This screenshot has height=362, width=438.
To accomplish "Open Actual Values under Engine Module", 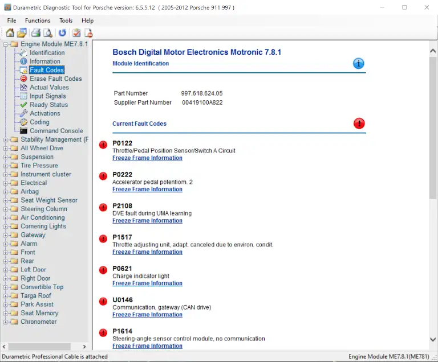I will coord(49,88).
